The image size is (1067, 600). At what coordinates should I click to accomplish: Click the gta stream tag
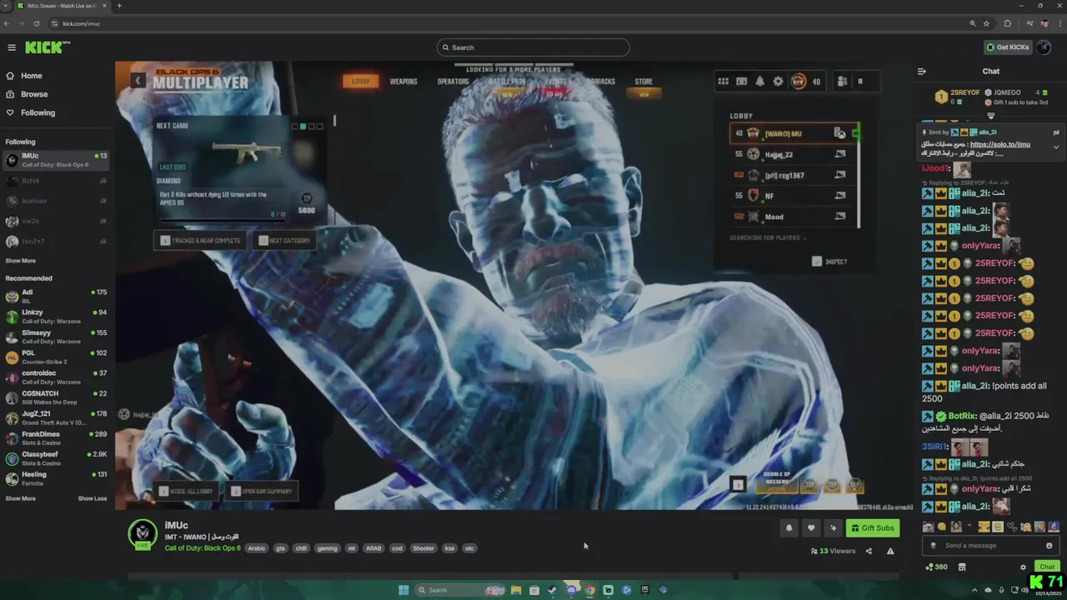(x=280, y=548)
